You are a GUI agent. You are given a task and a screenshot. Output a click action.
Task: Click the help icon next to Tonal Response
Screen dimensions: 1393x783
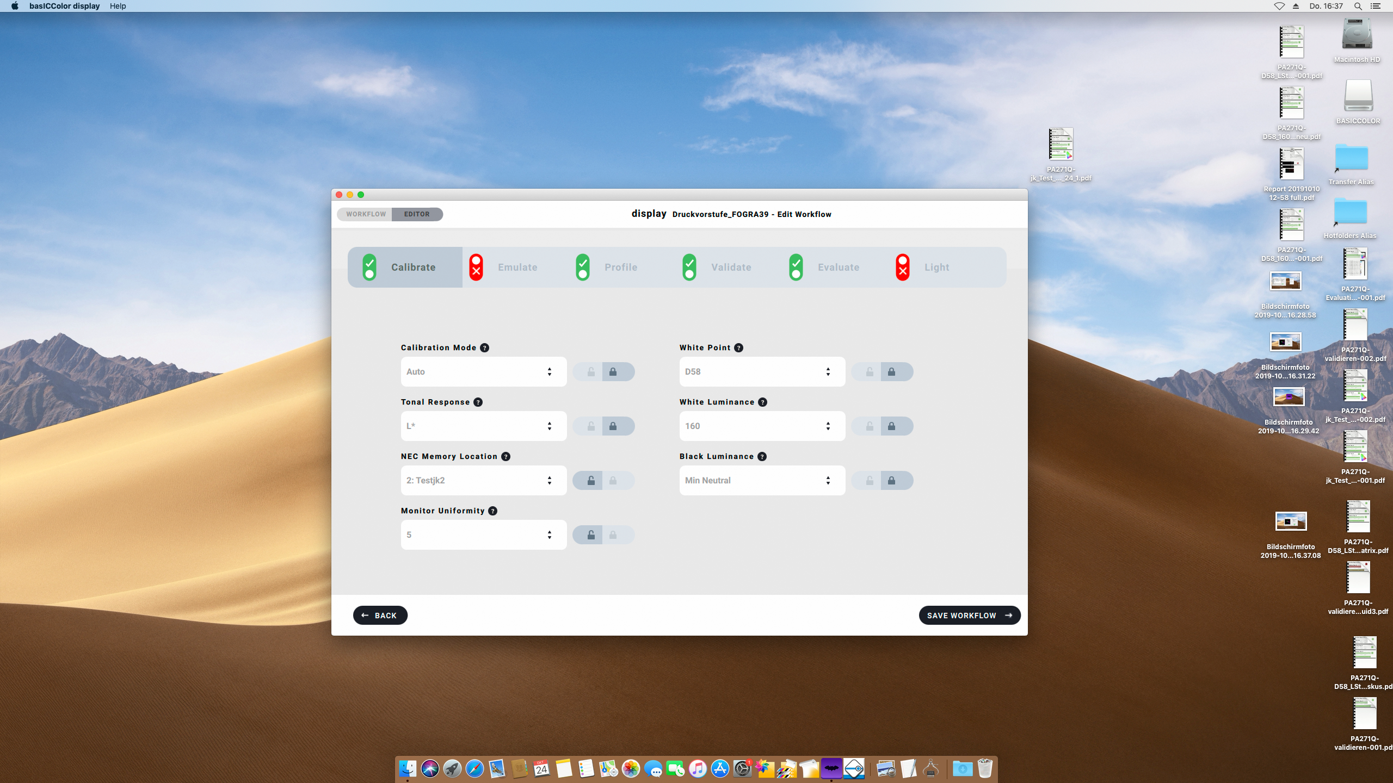478,402
